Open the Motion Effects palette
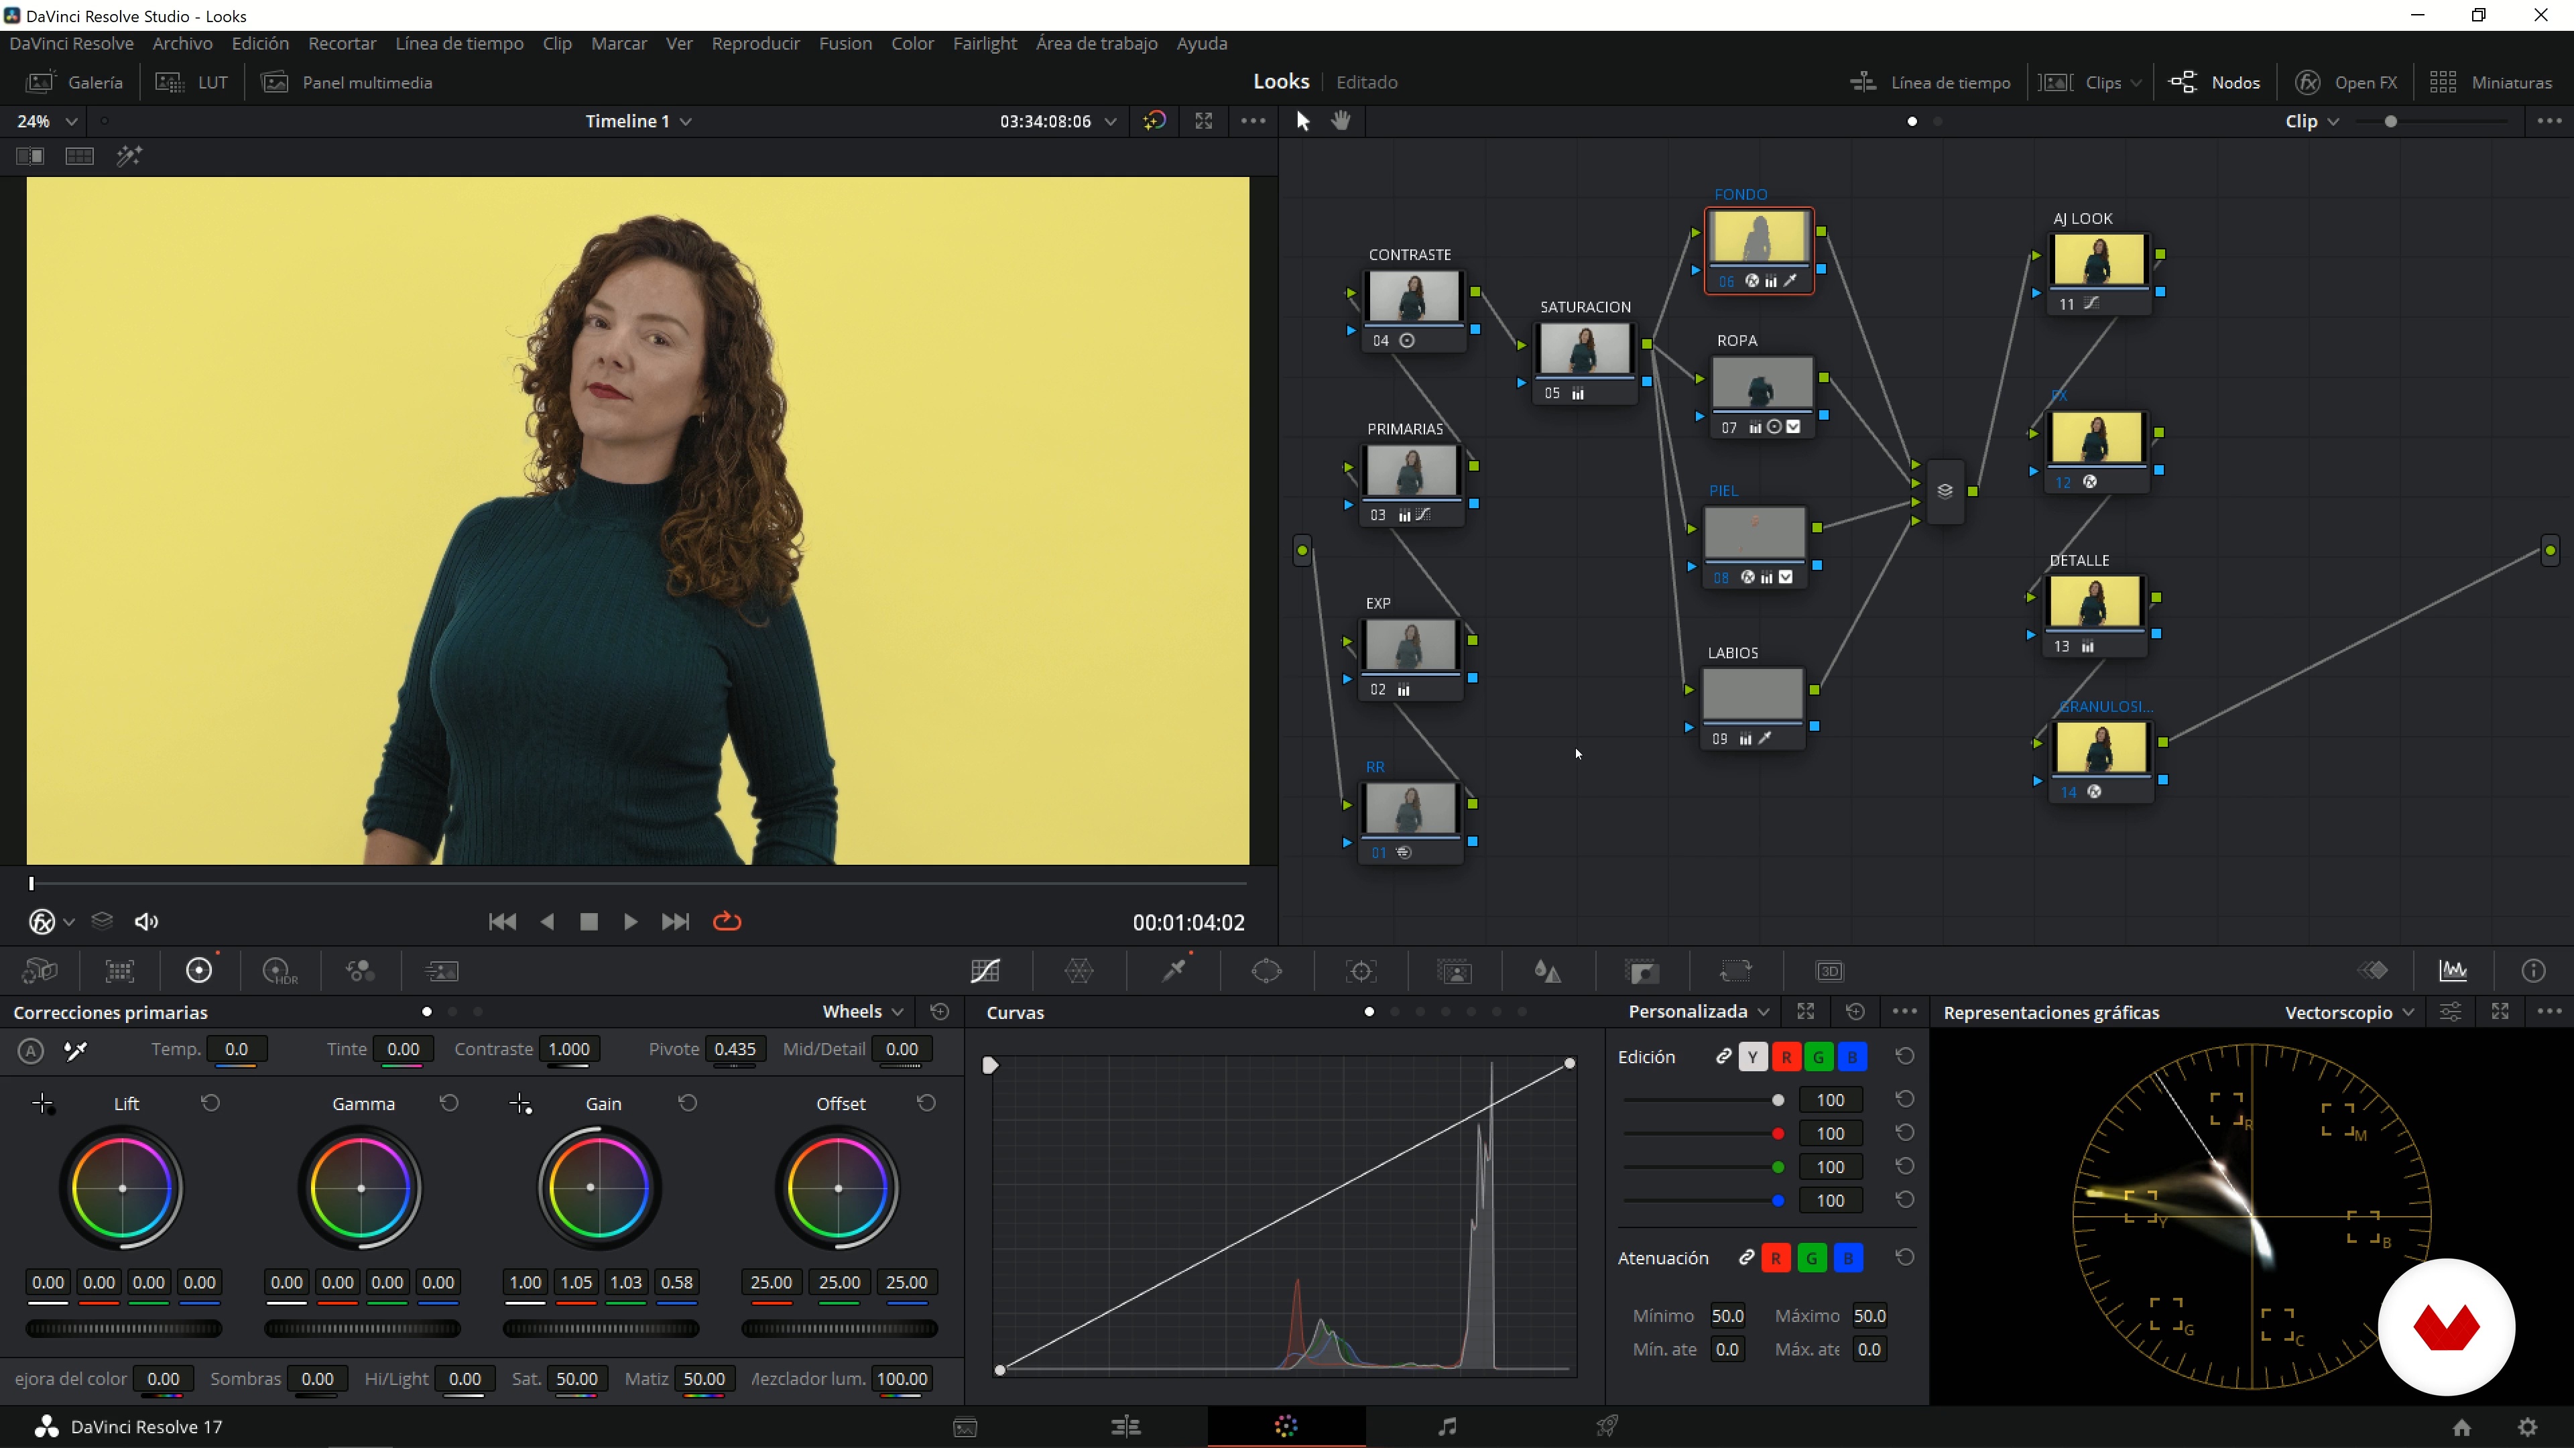Screen dimensions: 2574x1448 click(x=440, y=970)
